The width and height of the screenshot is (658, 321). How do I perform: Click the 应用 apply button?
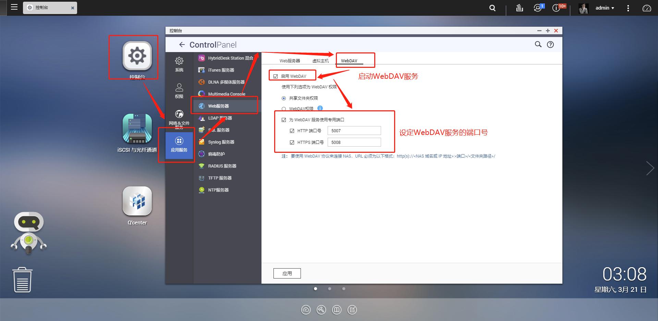[287, 273]
